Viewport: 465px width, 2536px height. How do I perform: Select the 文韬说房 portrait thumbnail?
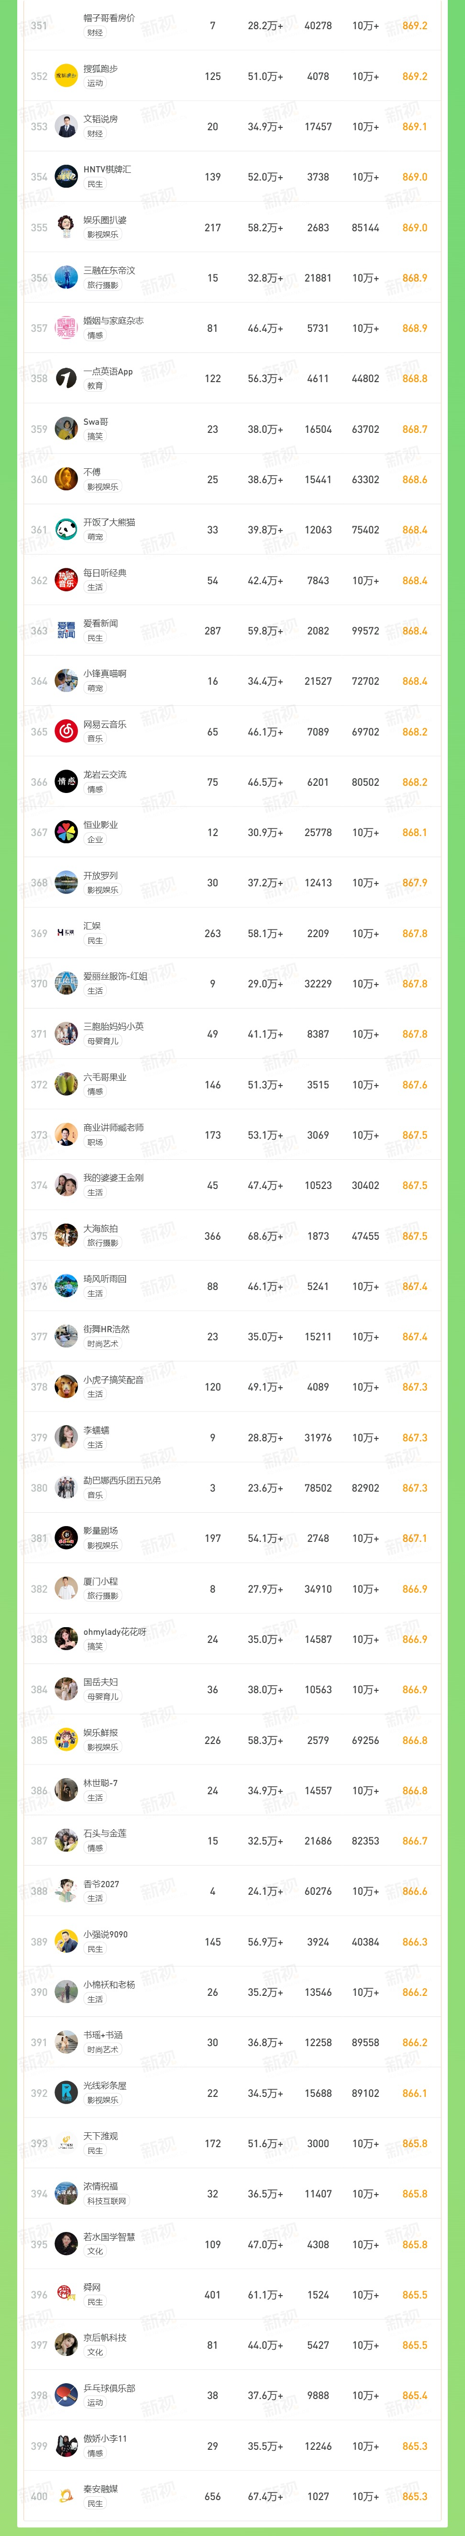pyautogui.click(x=66, y=126)
